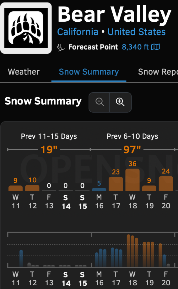Select the 23 inch bar for Tuesday 17
The height and width of the screenshot is (289, 178).
point(116,184)
